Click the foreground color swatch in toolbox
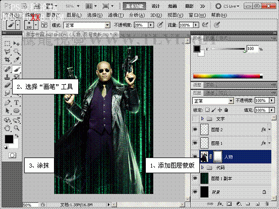 (9, 139)
